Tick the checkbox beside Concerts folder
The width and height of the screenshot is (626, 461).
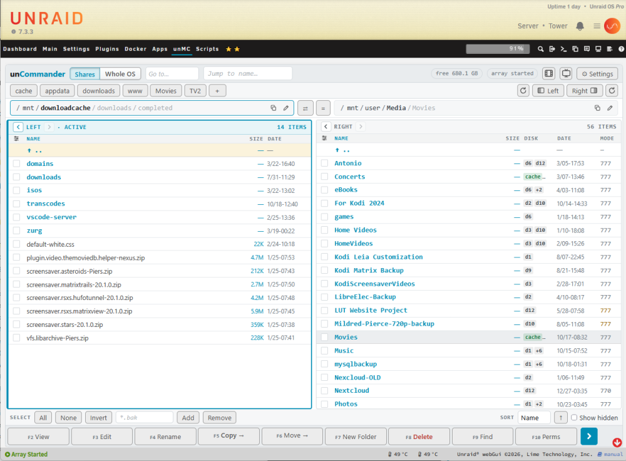click(x=324, y=177)
